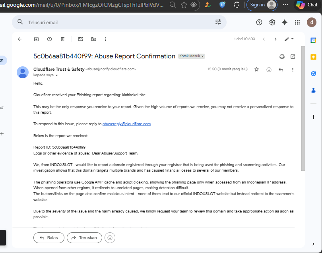Open emoji reaction button near Teruskan
322x253 pixels.
click(110, 238)
